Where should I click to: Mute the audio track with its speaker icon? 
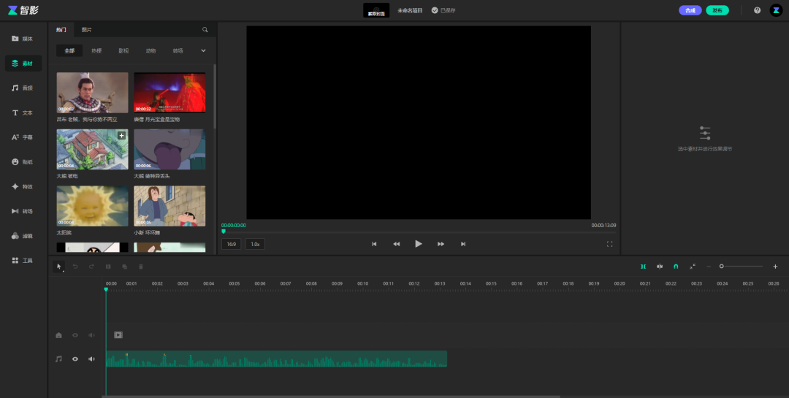click(x=92, y=359)
